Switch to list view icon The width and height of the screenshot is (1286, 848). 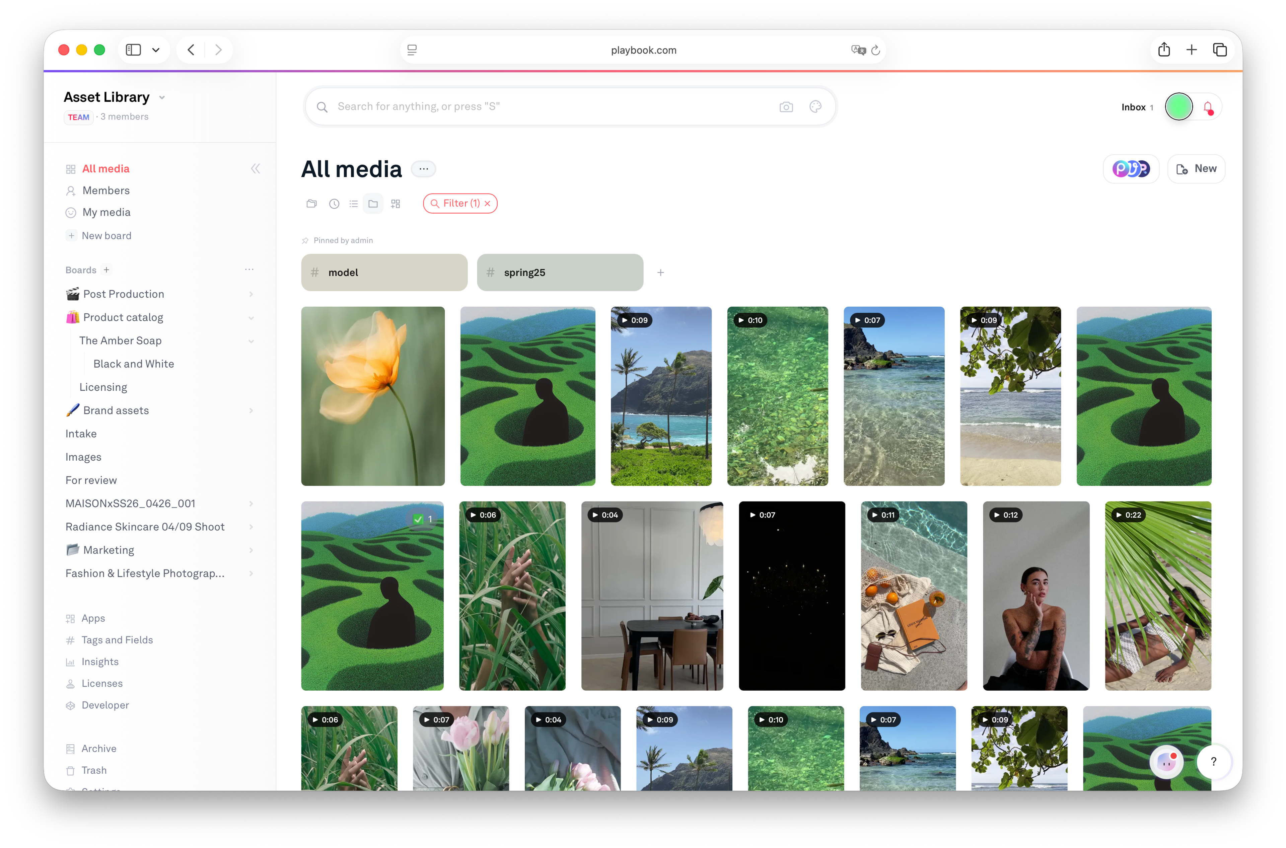click(354, 204)
